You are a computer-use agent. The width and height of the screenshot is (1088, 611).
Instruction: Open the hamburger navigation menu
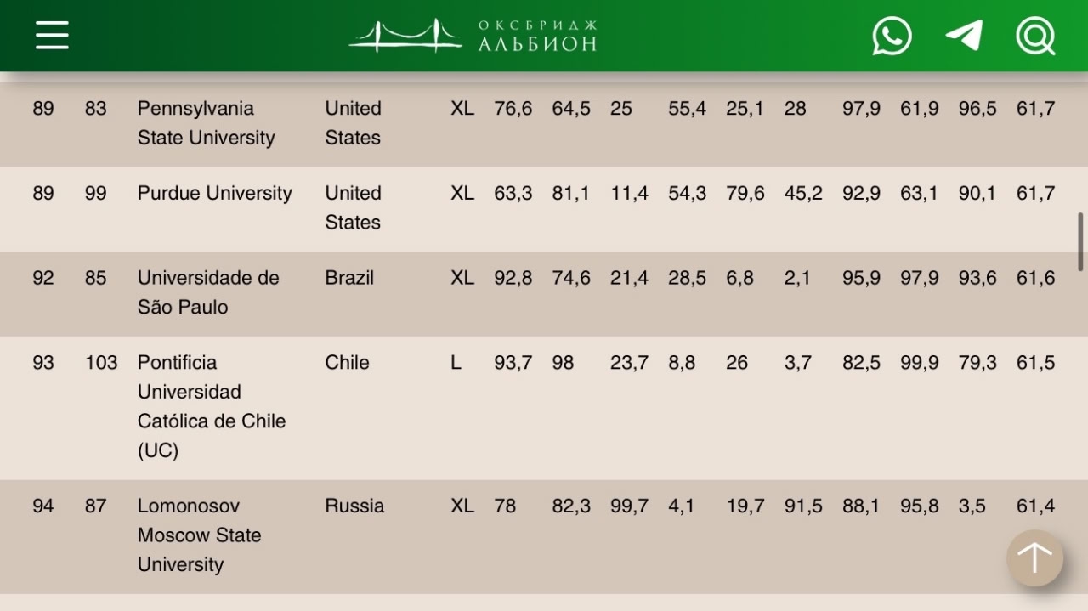point(52,36)
